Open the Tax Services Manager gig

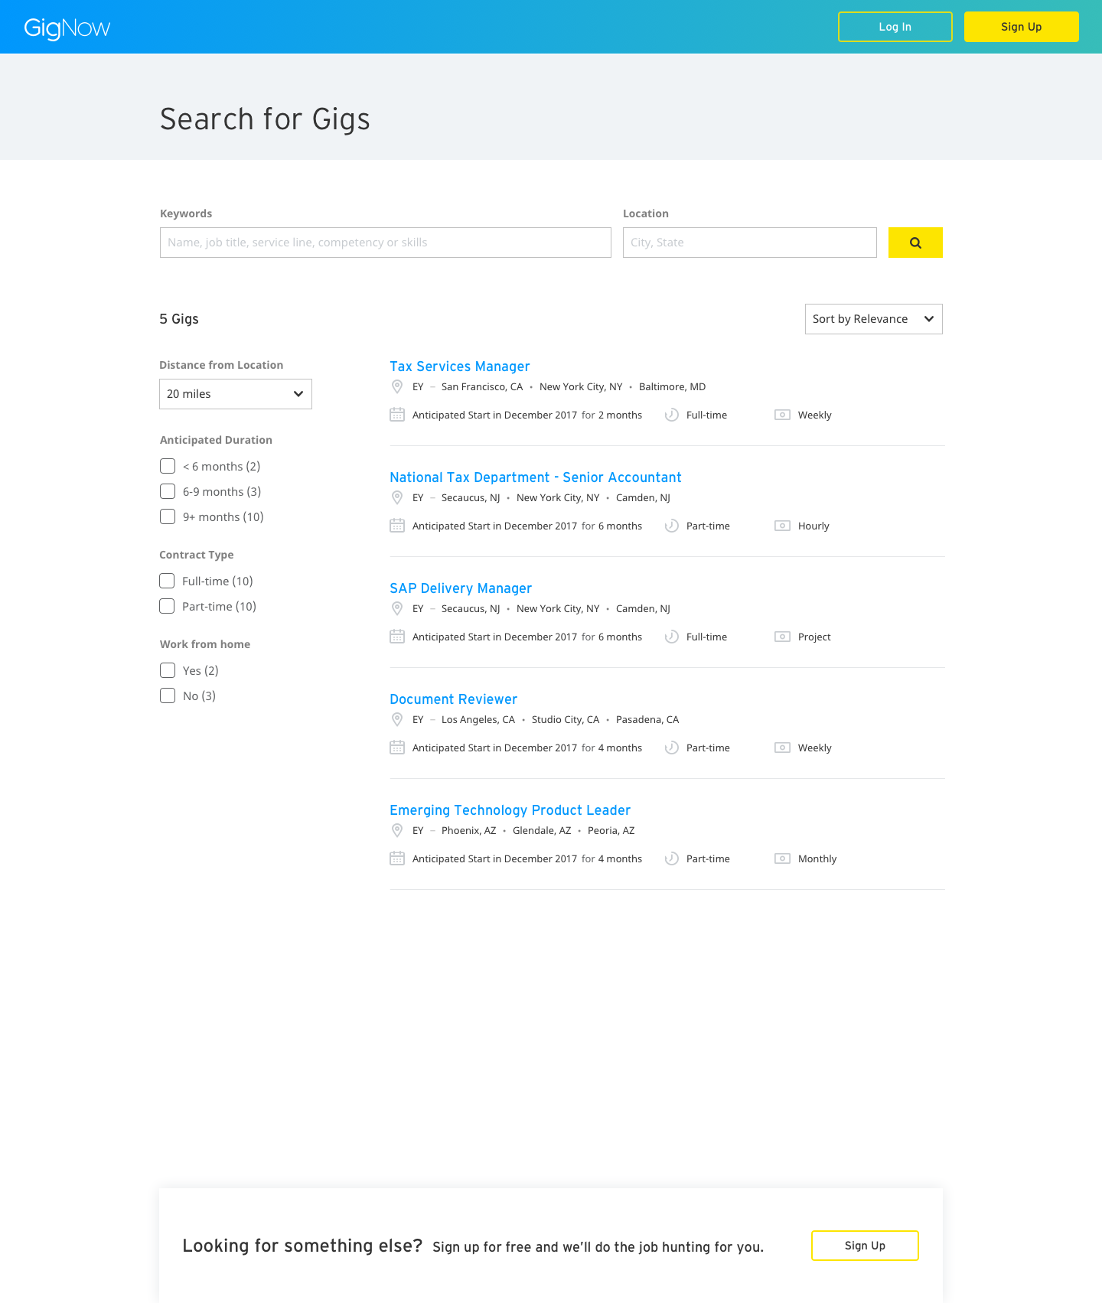click(x=460, y=366)
